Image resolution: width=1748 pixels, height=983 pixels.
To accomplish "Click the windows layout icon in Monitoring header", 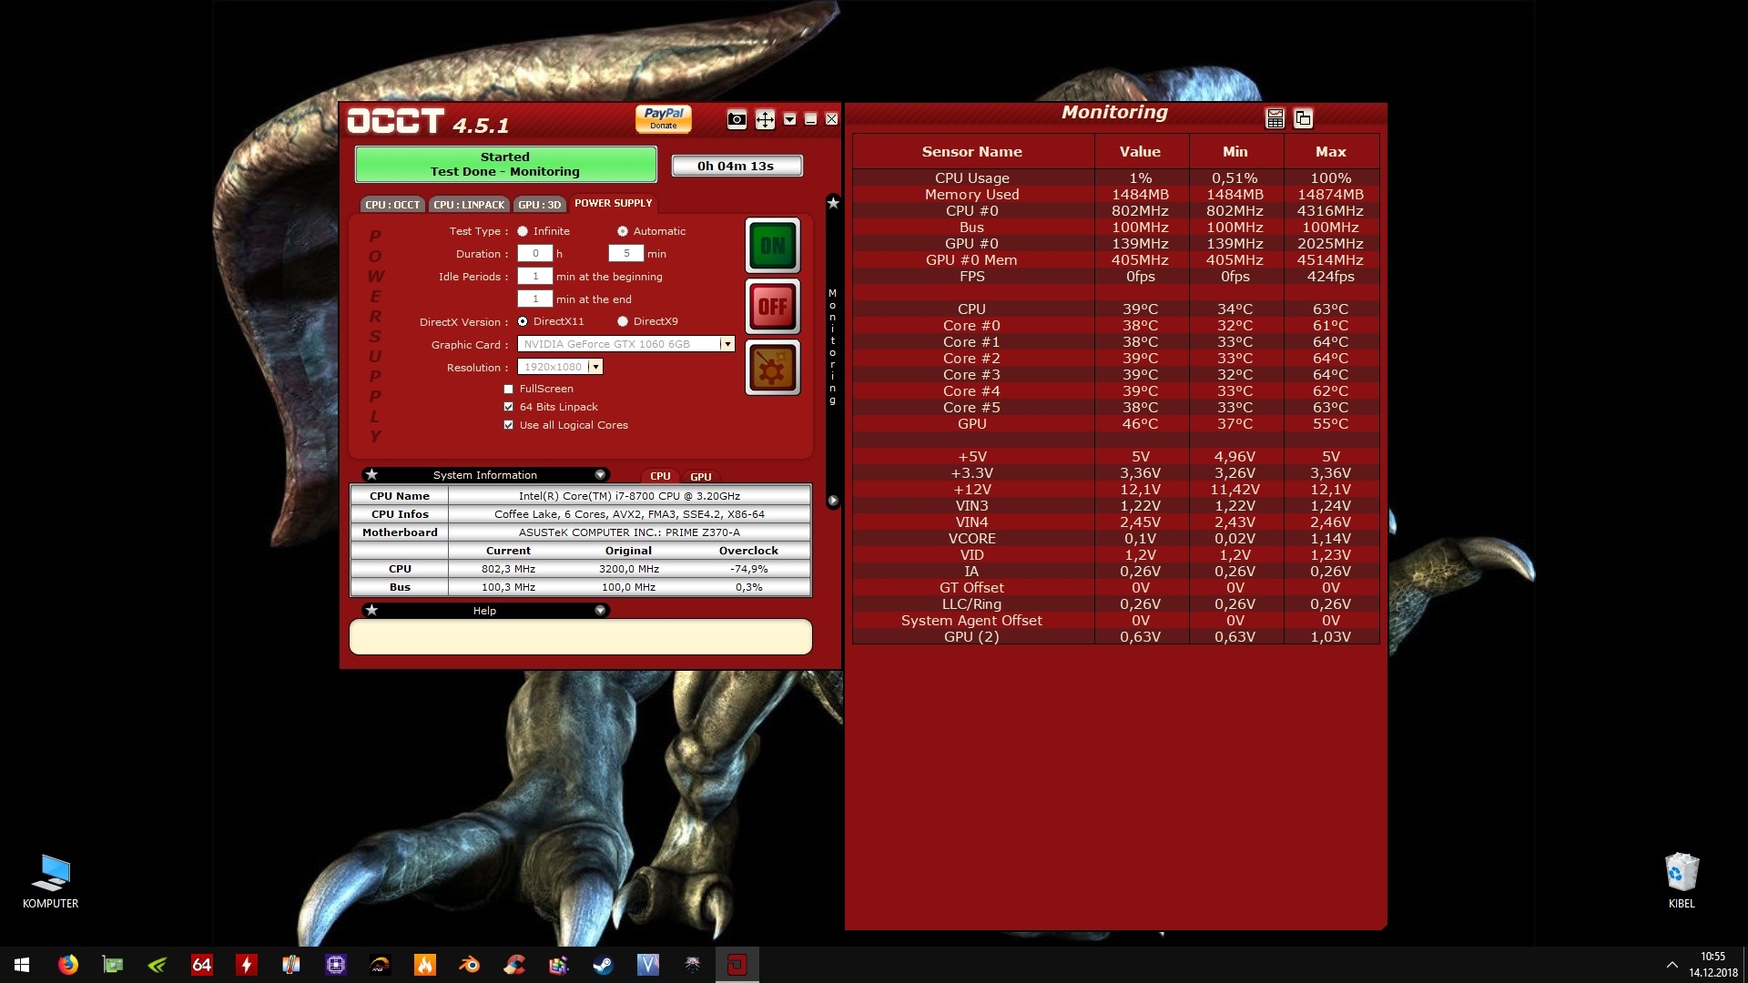I will coord(1303,118).
